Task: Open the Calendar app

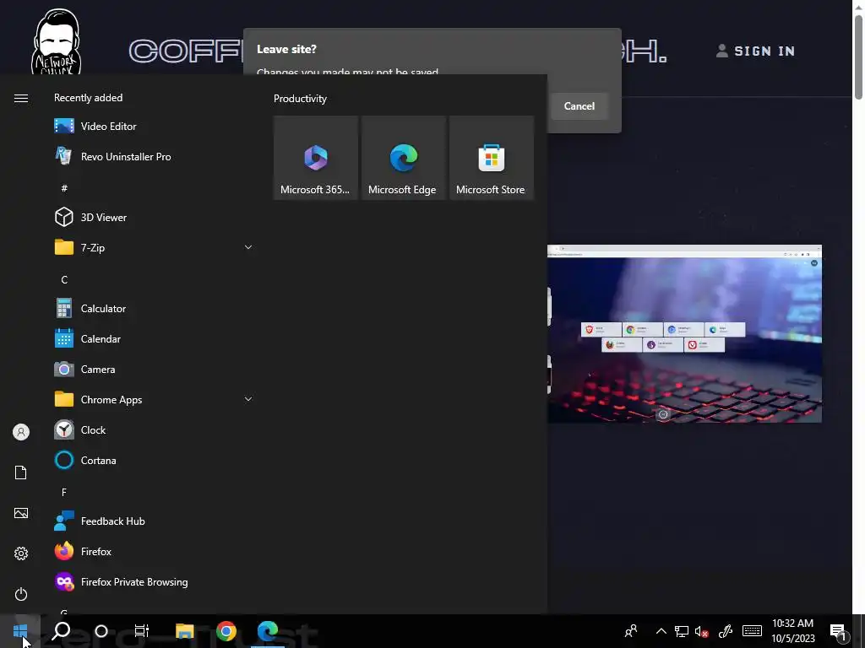Action: click(154, 339)
